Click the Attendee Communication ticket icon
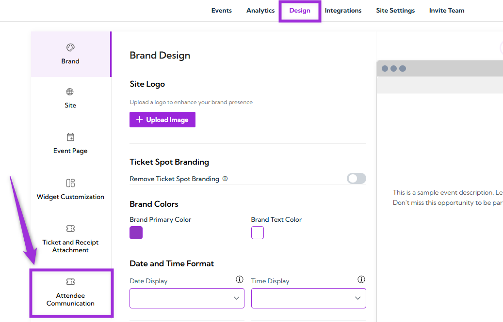 coord(70,282)
